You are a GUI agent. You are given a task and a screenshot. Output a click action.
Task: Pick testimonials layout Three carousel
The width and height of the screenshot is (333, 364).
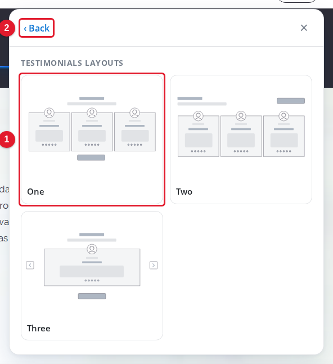click(x=92, y=276)
